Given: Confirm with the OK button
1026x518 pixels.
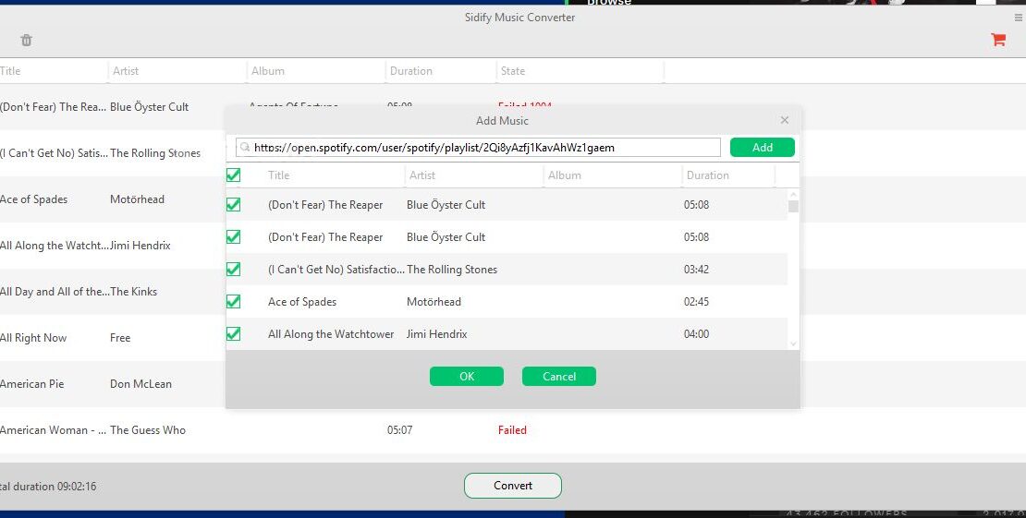Looking at the screenshot, I should 467,376.
